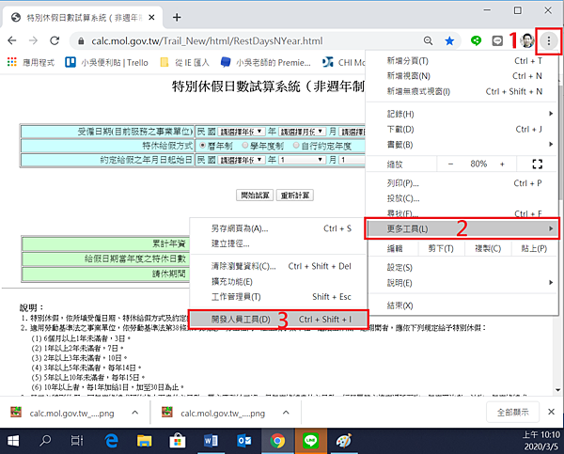564x454 pixels.
Task: Click the padlock site info icon
Action: point(81,41)
